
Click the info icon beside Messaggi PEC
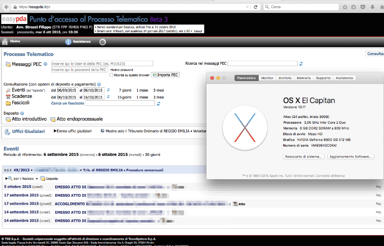pyautogui.click(x=45, y=64)
